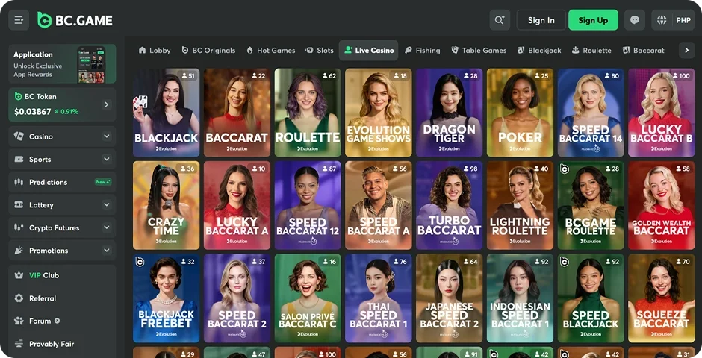Expand the Sports sidebar section

coord(107,159)
